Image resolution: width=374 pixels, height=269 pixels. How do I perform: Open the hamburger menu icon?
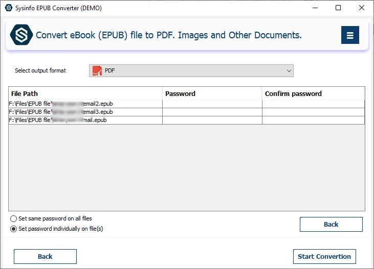coord(350,35)
